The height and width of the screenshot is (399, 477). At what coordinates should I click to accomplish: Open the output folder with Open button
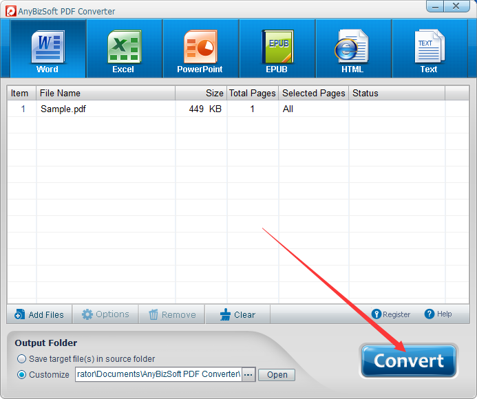click(x=277, y=375)
